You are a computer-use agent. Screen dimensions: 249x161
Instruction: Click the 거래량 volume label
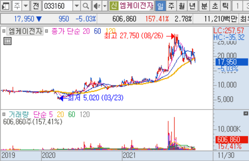19,114
